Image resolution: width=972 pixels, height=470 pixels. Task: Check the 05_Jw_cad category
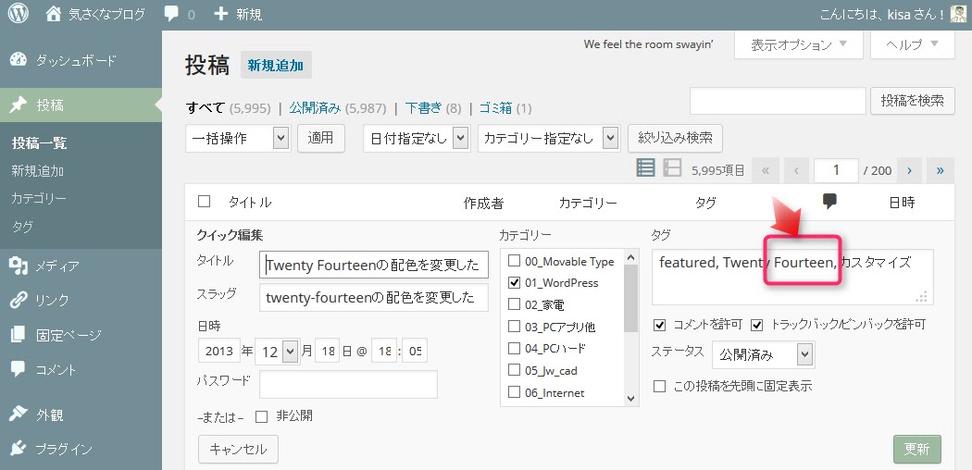point(514,370)
